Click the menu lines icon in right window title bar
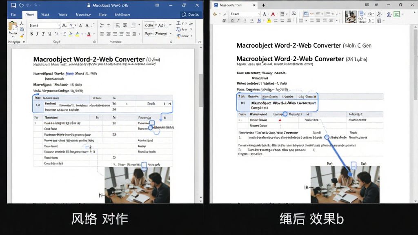The height and width of the screenshot is (235, 418). (x=376, y=5)
